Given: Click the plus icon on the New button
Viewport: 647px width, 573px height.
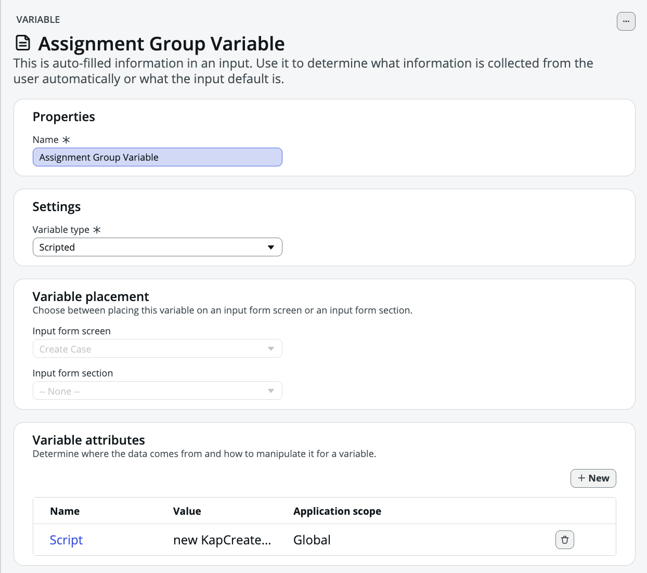Looking at the screenshot, I should (582, 478).
